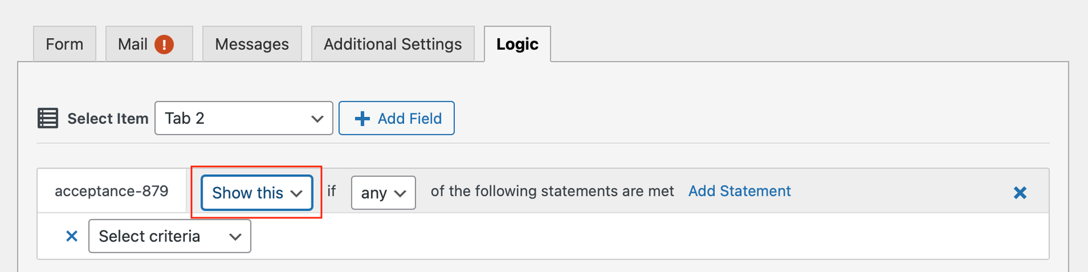Click the acceptance-879 field label
1088x272 pixels.
(112, 191)
